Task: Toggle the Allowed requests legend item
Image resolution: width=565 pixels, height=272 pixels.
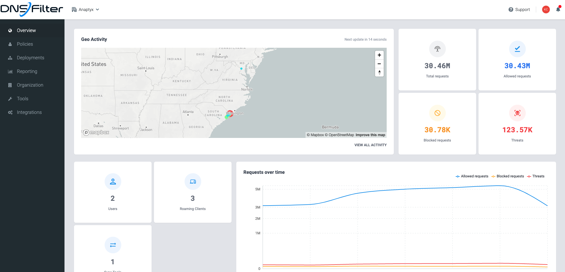Action: [472, 176]
